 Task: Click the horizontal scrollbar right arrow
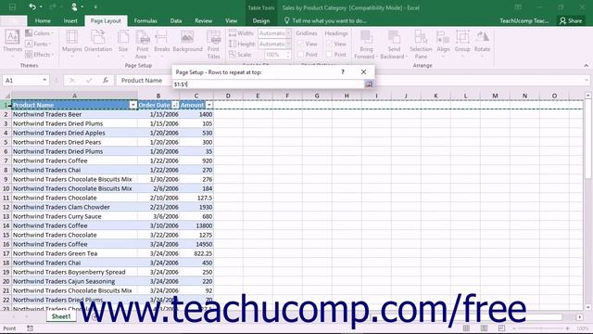[580, 316]
